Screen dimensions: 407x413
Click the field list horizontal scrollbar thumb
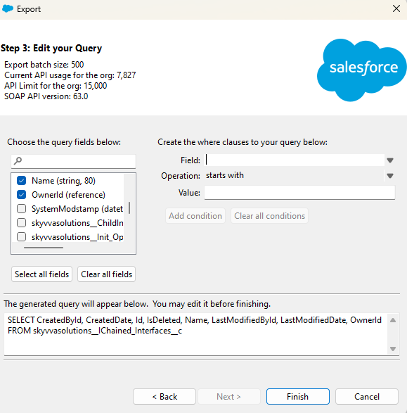pos(44,248)
